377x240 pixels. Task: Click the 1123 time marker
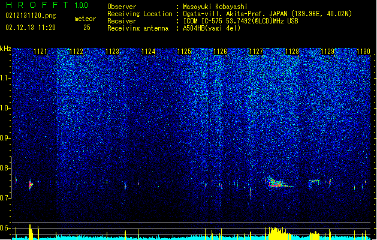tap(112, 52)
